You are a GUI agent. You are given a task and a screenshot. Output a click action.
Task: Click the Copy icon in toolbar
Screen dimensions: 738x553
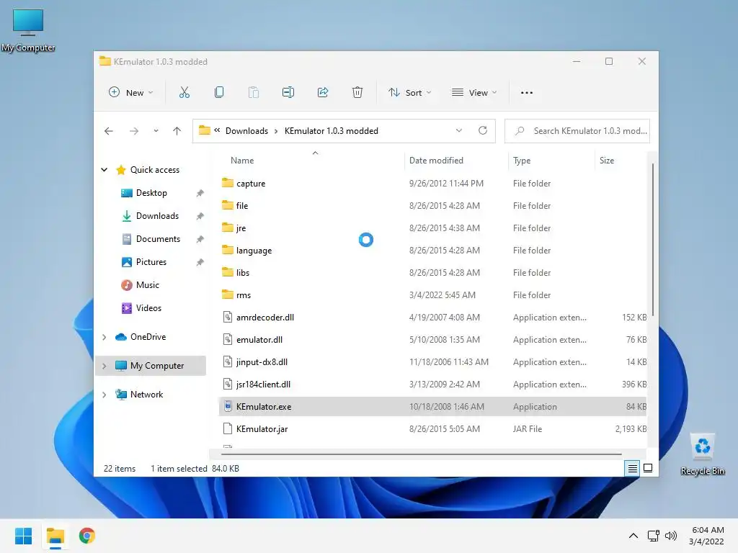(219, 93)
